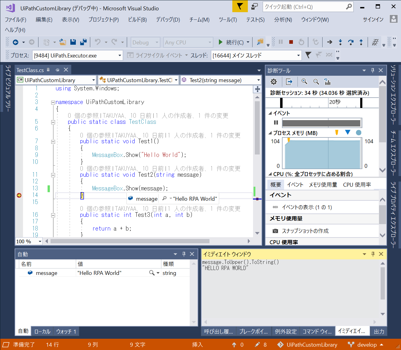Click the feedback flag icon in title bar

tap(240, 6)
